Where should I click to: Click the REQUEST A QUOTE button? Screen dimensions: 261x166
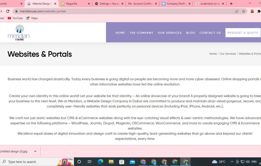click(243, 33)
